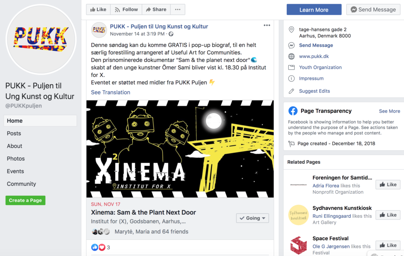
Task: Select the Home tab in sidebar
Action: tap(40, 121)
